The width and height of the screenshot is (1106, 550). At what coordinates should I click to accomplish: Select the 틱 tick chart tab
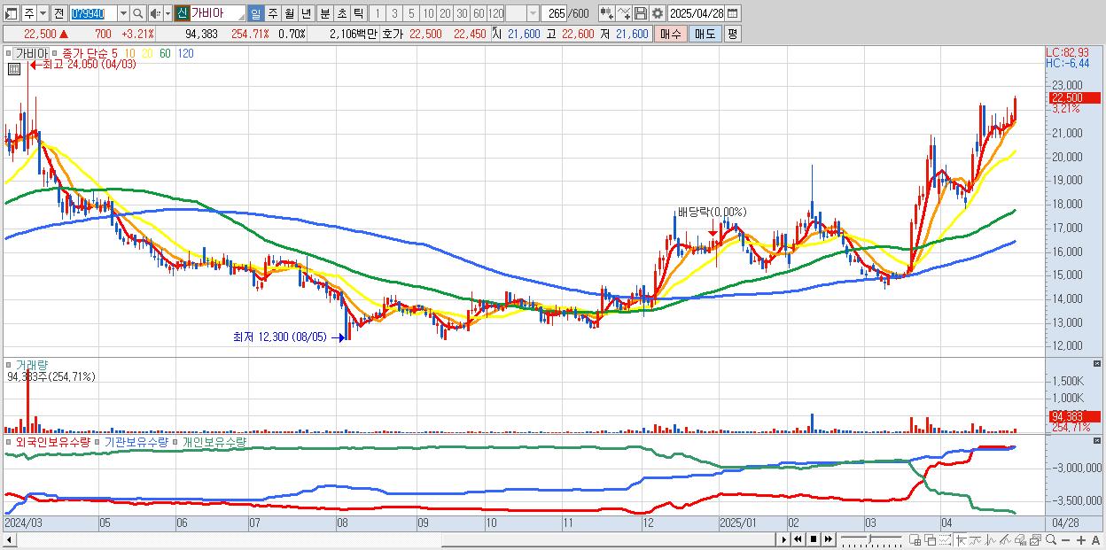click(358, 13)
